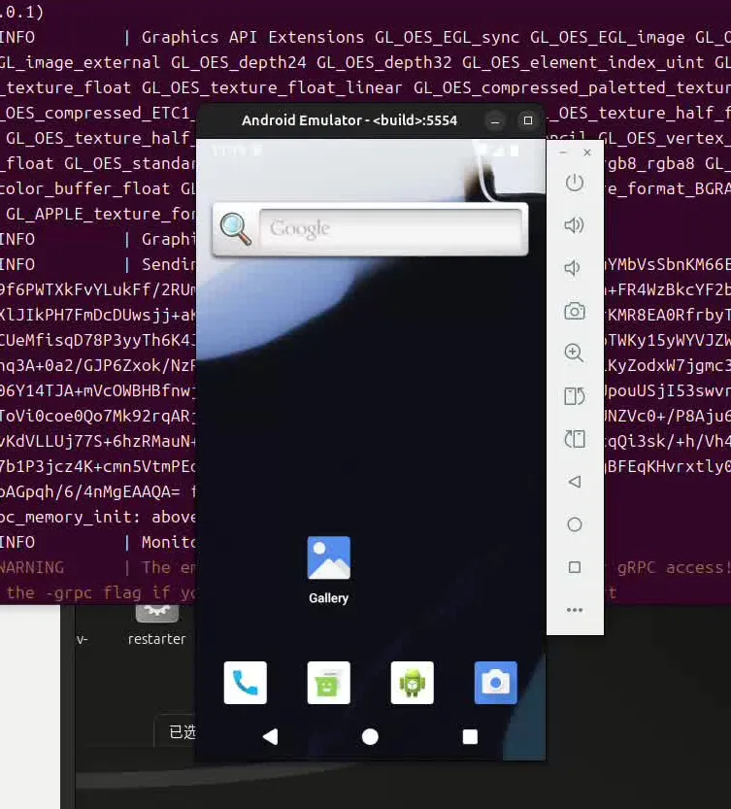731x809 pixels.
Task: Tap the Android Home navigation button
Action: (370, 737)
